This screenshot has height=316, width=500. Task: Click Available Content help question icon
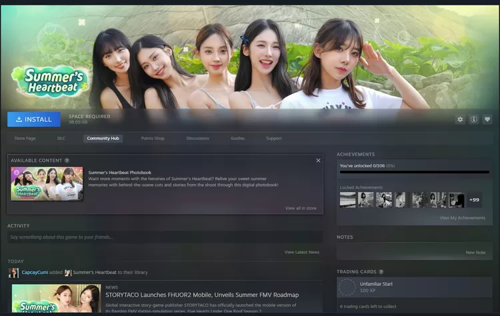(67, 161)
